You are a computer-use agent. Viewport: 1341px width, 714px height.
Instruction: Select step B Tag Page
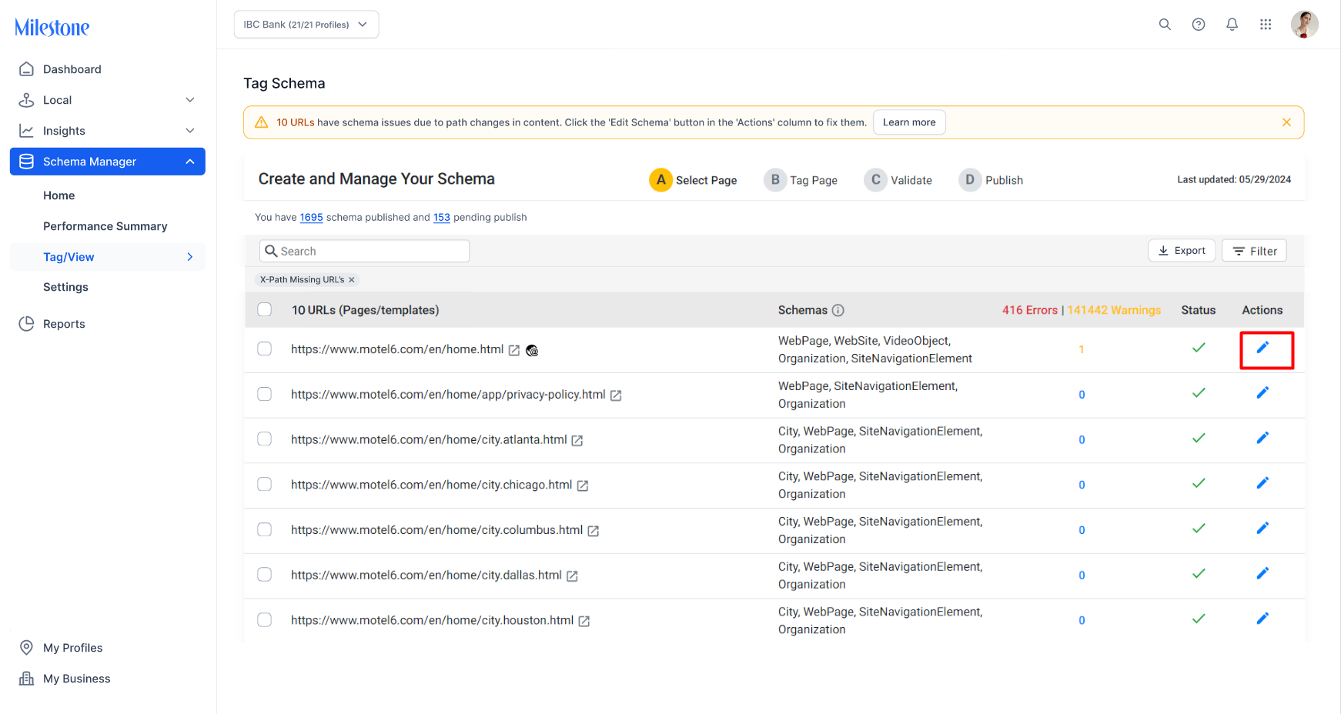coord(801,180)
